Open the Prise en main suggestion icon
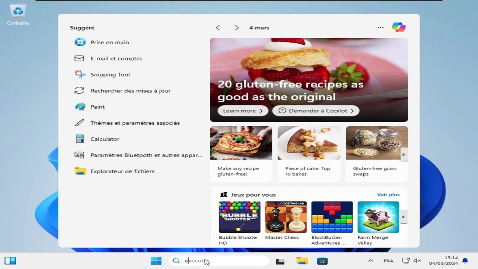 pos(80,42)
